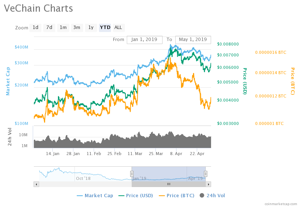The height and width of the screenshot is (207, 301).
Task: Open the coinmarketcap.com credit link
Action: [281, 204]
